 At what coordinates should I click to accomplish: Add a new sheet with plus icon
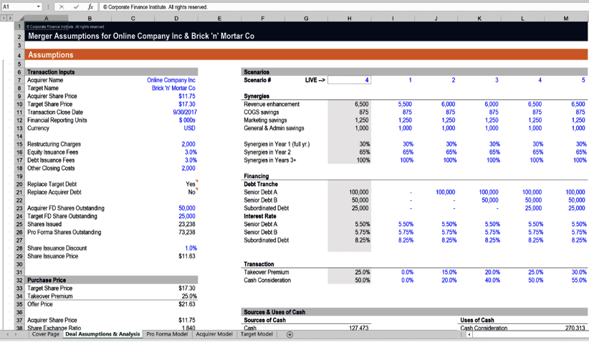289,334
